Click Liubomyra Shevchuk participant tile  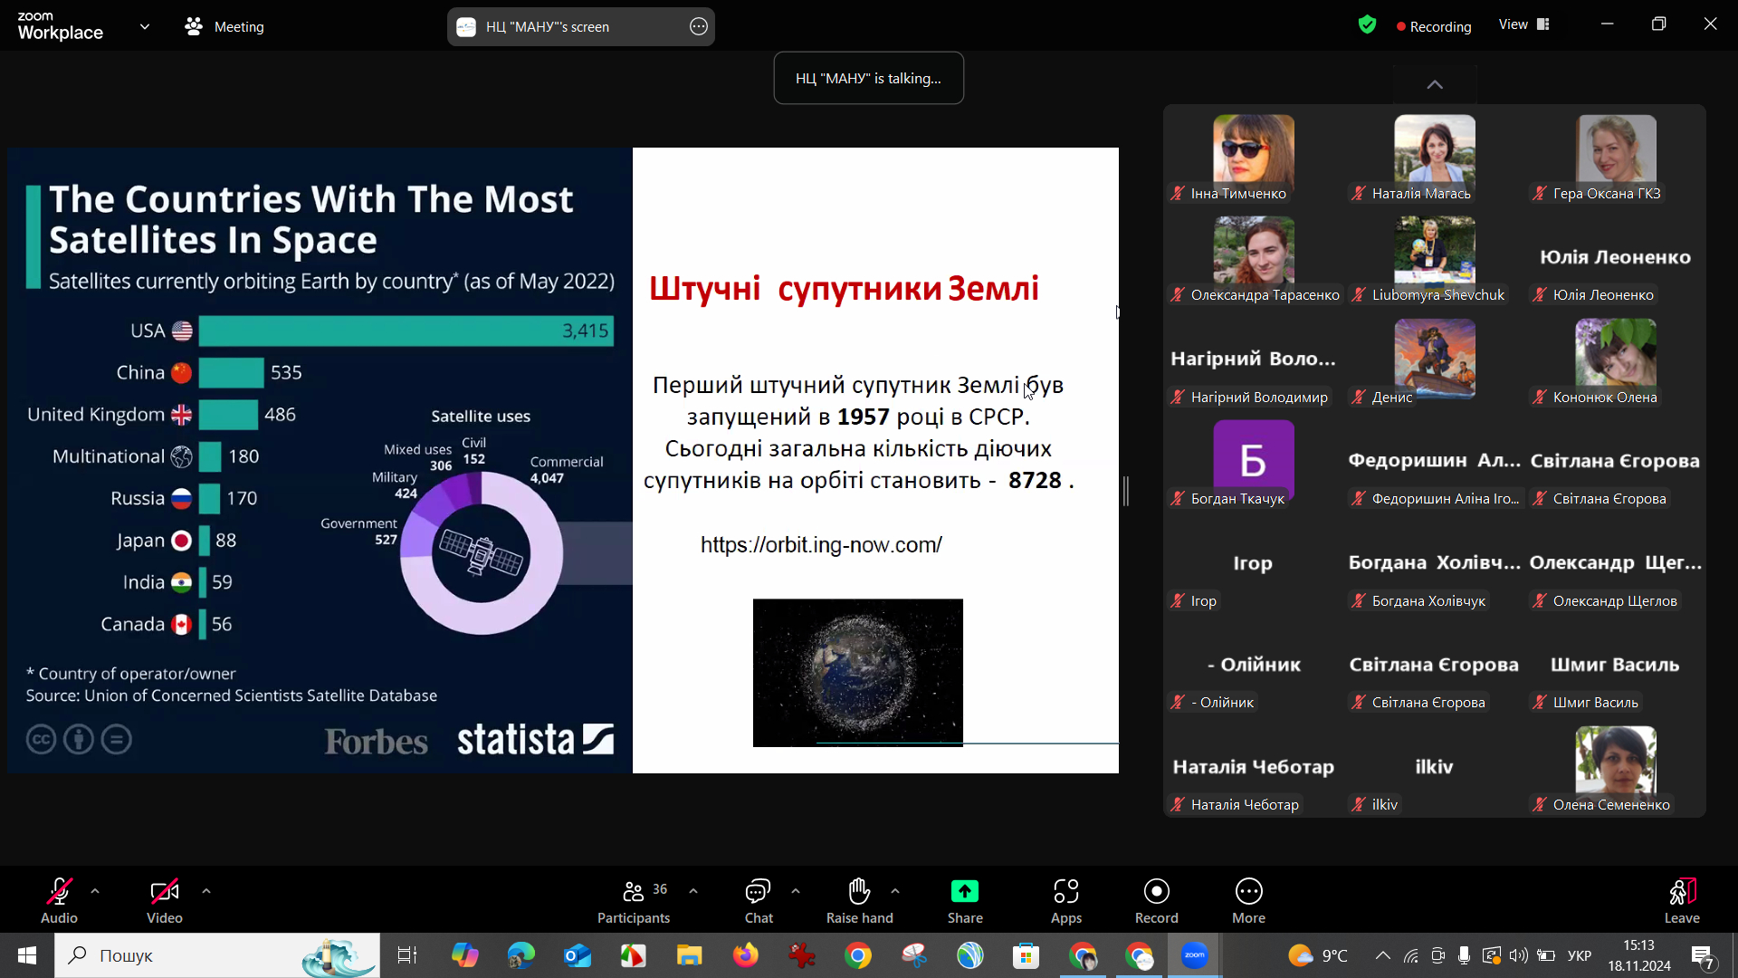[x=1434, y=259]
